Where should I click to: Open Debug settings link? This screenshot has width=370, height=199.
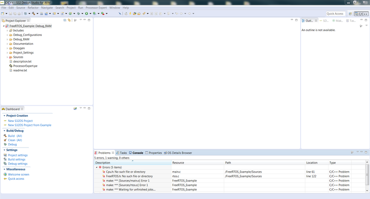[18, 163]
